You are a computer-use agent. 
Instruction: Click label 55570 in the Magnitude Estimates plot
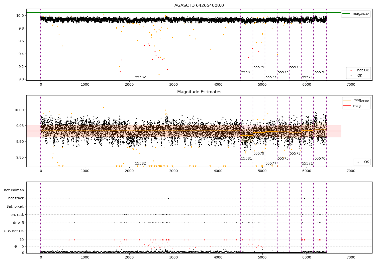320,159
